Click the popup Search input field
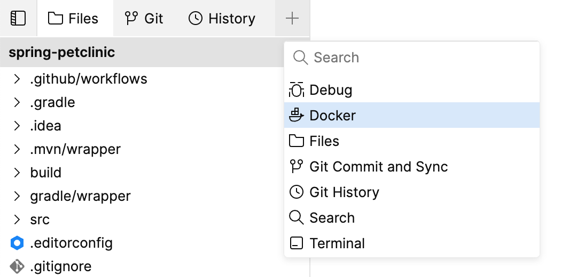Screen dimensions: 561x277 [417, 58]
